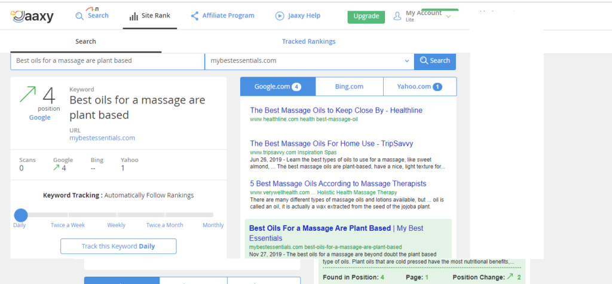
Task: Click the Google link under position 4
Action: click(40, 118)
